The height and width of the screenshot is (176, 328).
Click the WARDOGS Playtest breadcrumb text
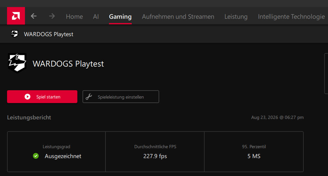point(49,34)
